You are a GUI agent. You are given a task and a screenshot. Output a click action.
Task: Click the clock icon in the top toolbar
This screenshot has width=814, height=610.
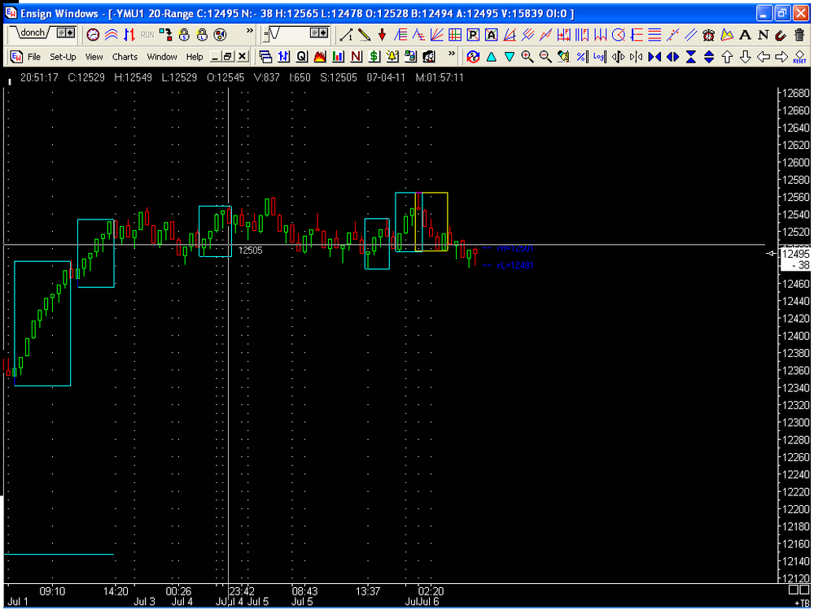click(x=93, y=35)
